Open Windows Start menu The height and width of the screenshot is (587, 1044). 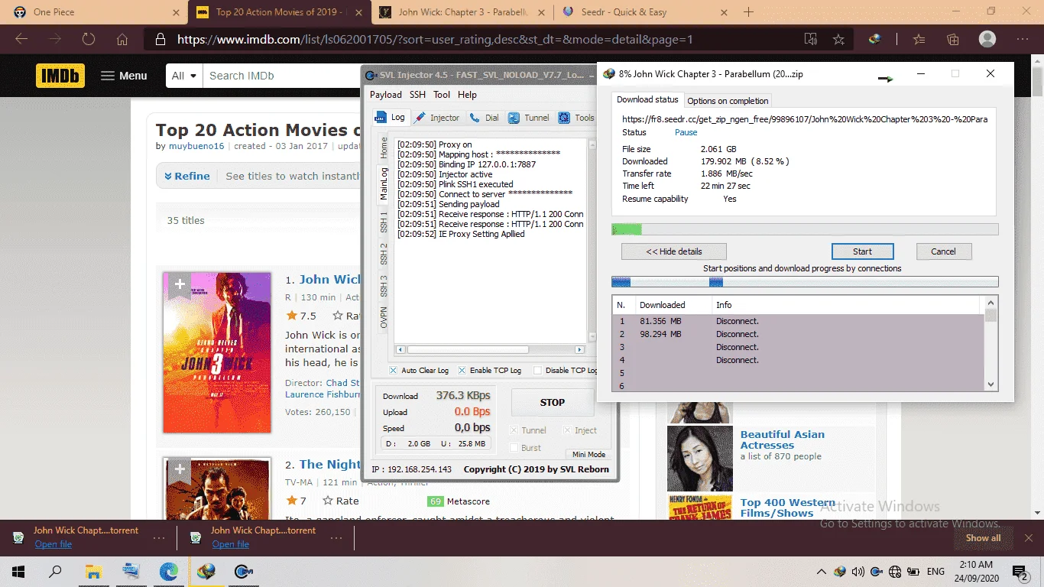pyautogui.click(x=18, y=571)
